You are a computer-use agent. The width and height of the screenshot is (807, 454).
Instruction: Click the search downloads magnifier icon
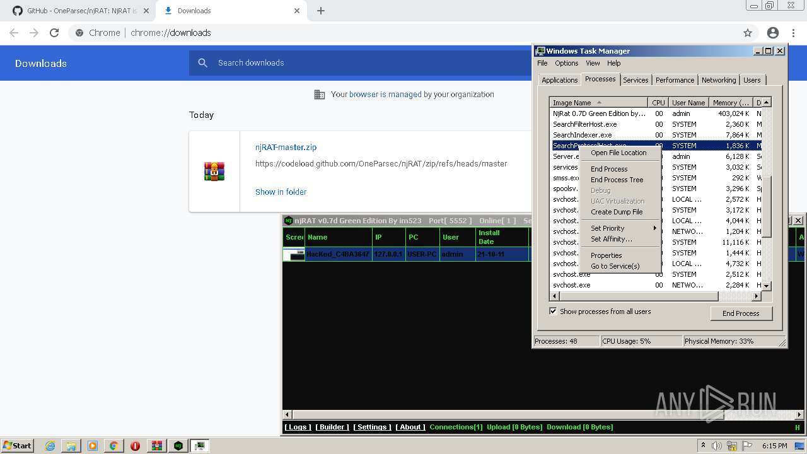click(202, 63)
